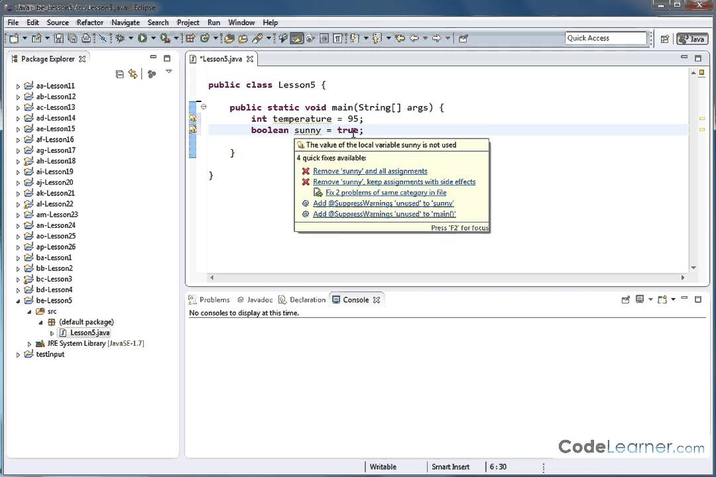Click the Save icon in toolbar
Viewport: 716px width, 477px height.
58,38
